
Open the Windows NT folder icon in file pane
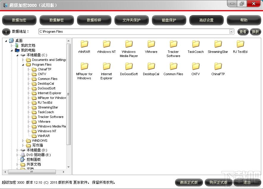(x=106, y=44)
